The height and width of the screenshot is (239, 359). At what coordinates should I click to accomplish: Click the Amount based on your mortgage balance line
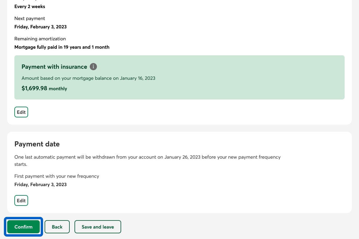click(88, 78)
